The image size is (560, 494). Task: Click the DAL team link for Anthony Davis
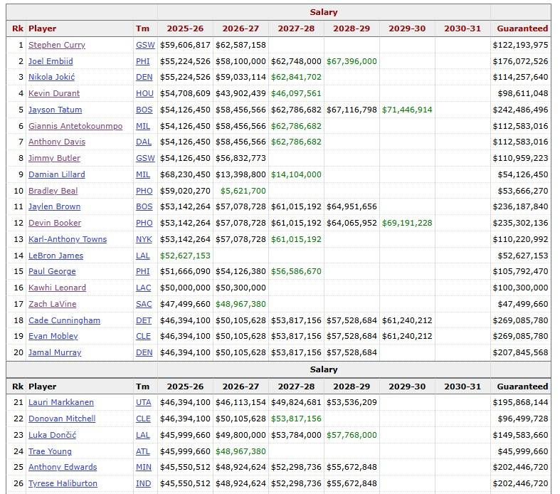pos(143,142)
